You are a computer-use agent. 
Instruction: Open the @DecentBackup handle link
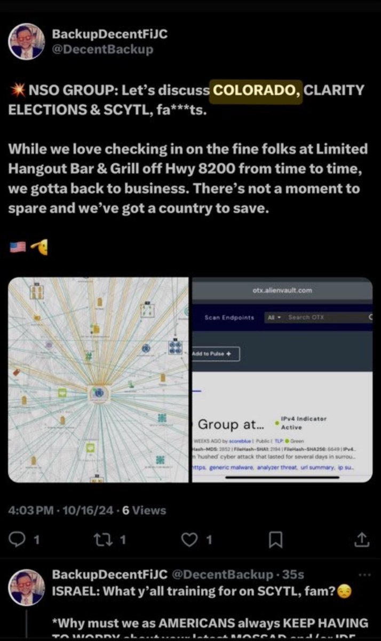point(102,50)
